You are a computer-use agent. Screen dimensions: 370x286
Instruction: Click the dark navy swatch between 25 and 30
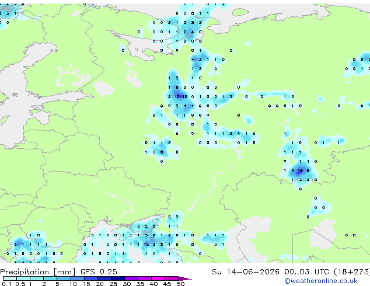point(117,278)
